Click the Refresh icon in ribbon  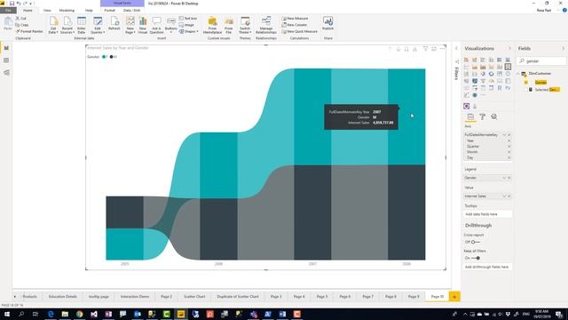click(114, 23)
